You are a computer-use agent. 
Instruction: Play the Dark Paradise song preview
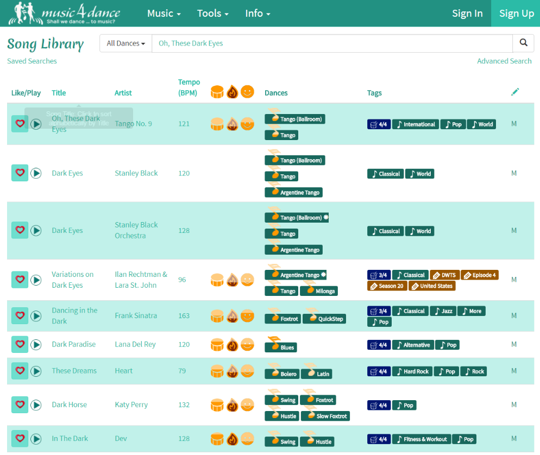[36, 345]
